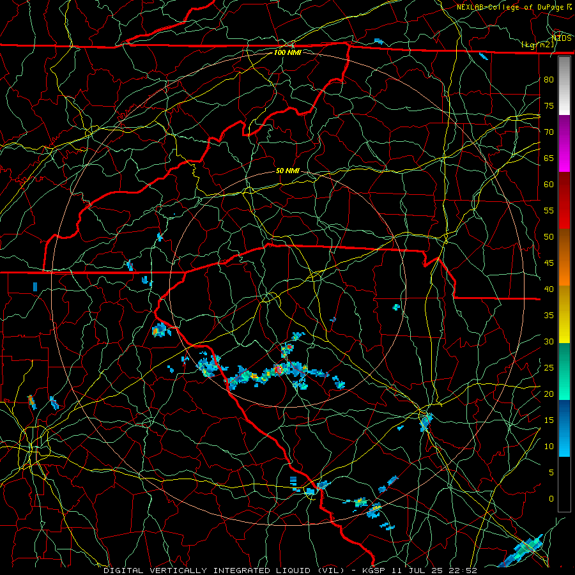
Task: Click the kg/m2 units label
Action: coord(538,45)
